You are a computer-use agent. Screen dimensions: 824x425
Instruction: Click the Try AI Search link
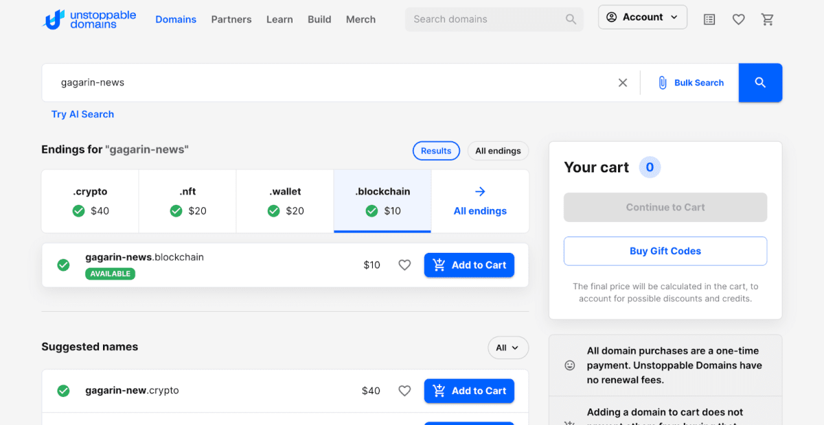pos(82,114)
